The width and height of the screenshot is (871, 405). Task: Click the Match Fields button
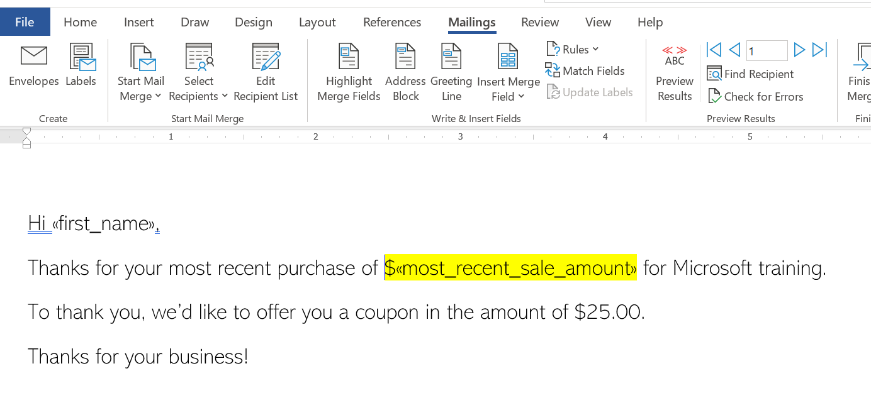(585, 71)
